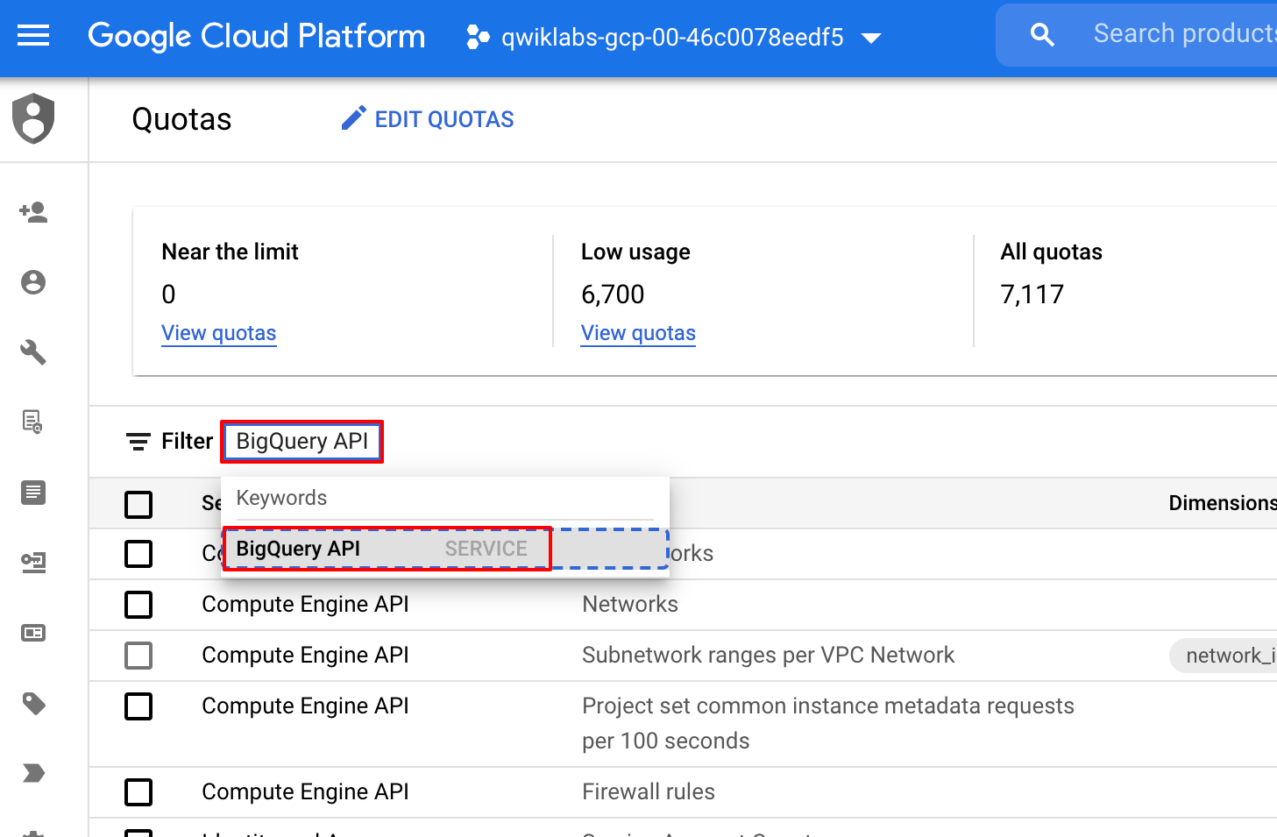Click the IAM & Admin shield icon
This screenshot has height=837, width=1277.
[x=33, y=118]
